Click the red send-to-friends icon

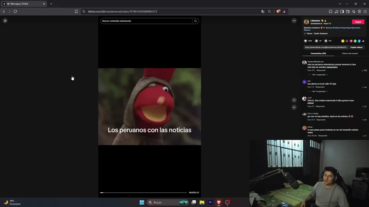tap(351, 41)
